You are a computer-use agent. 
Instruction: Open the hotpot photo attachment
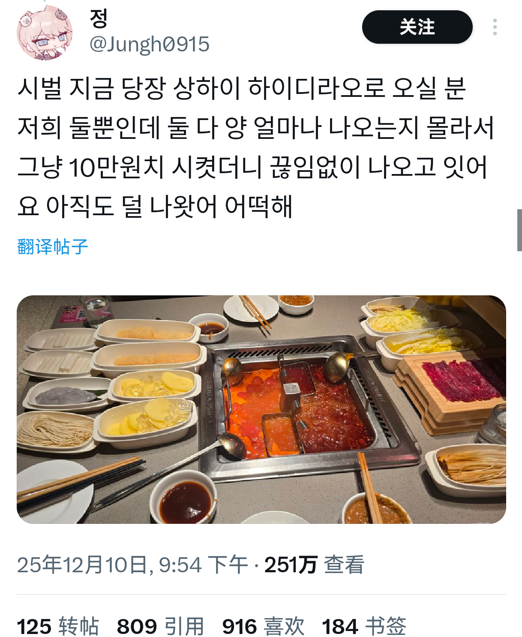(261, 409)
